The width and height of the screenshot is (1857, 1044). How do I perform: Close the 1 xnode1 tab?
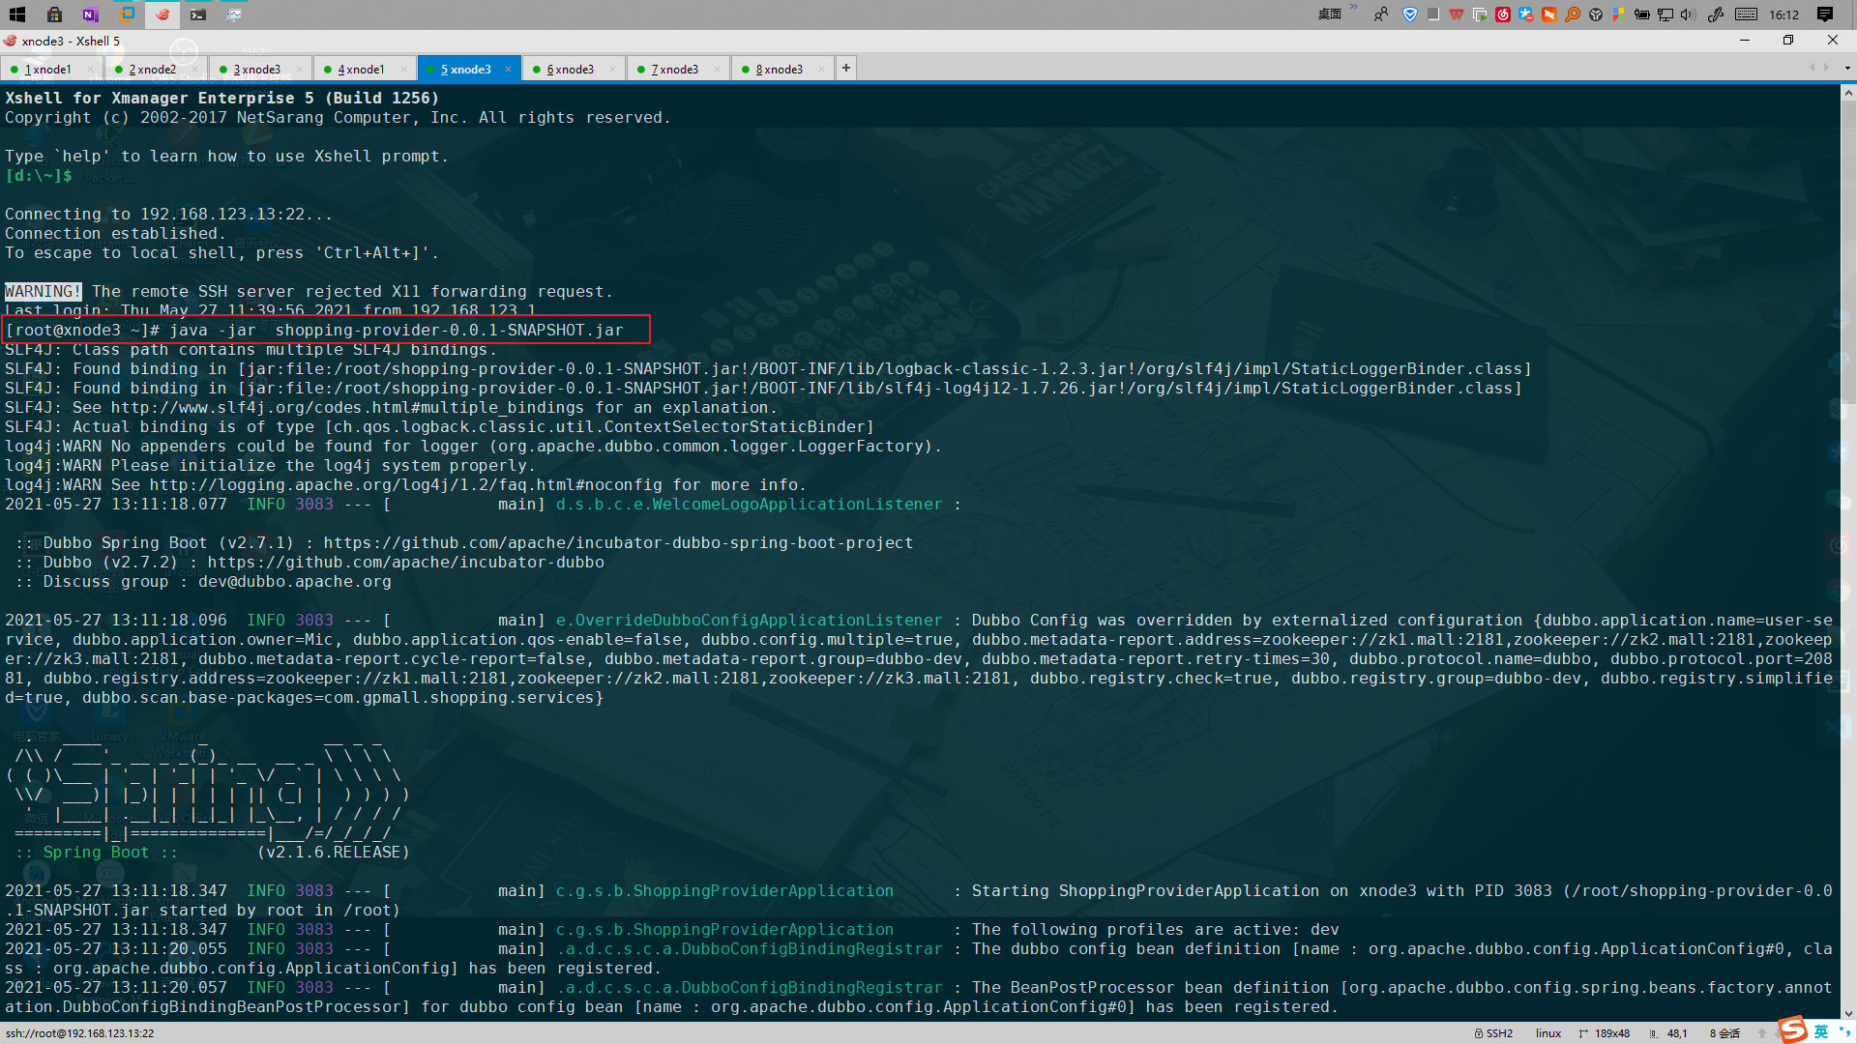[x=90, y=70]
